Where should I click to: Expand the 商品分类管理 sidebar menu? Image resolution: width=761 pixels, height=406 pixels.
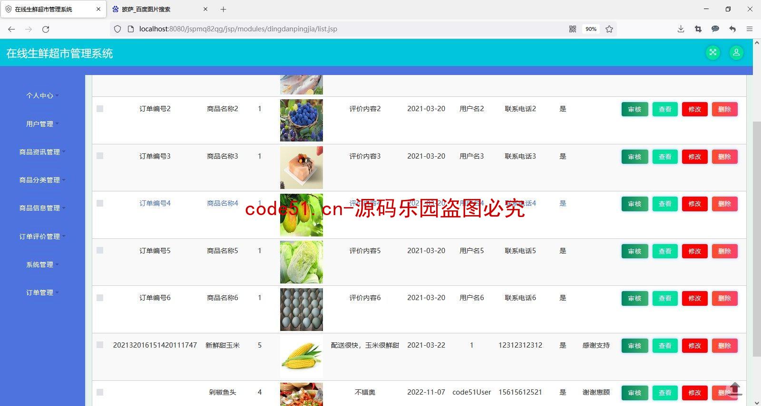click(42, 180)
